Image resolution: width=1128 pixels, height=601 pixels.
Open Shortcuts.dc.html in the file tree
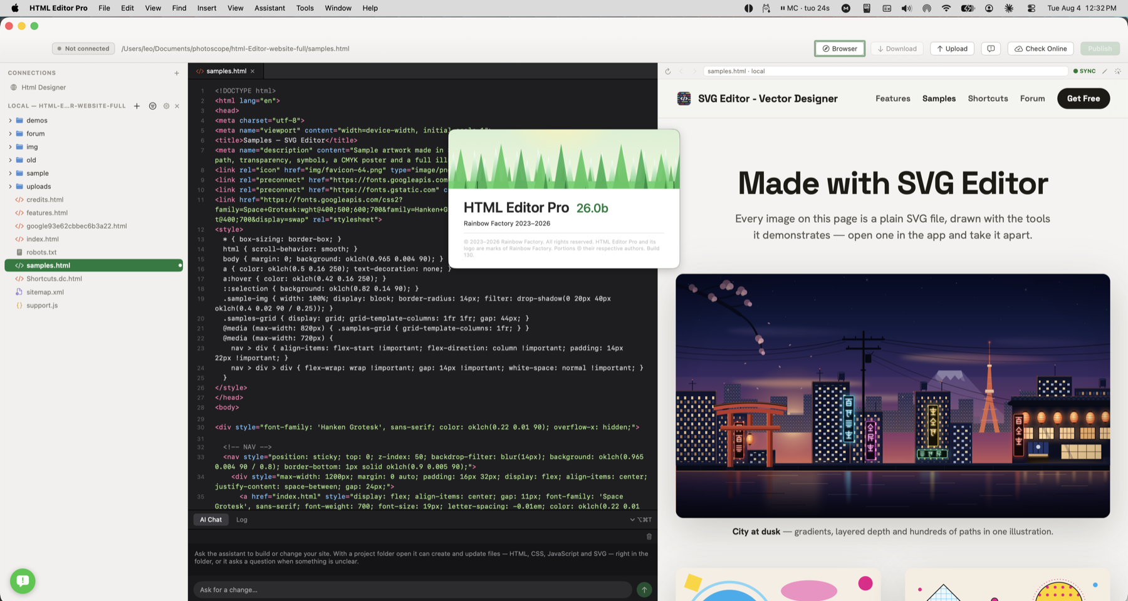(94, 279)
